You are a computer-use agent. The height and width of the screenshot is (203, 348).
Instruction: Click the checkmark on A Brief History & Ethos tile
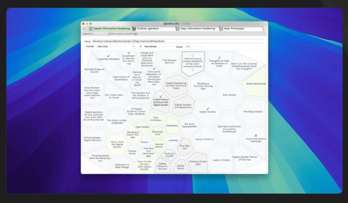point(161,97)
